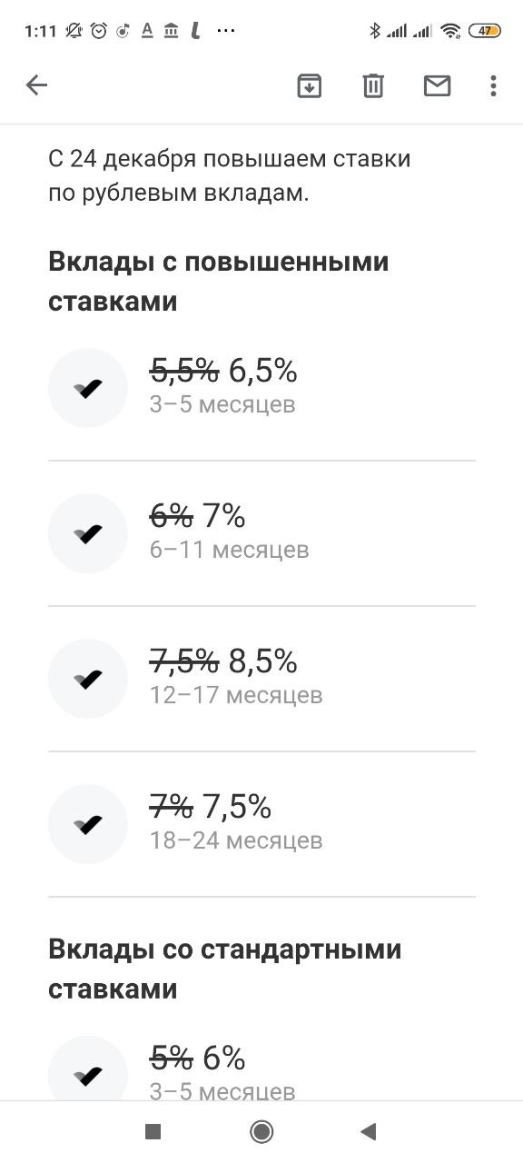Viewport: 523px width, 1163px height.
Task: Tap the heading Вклады с повышенными ставками
Action: click(219, 282)
